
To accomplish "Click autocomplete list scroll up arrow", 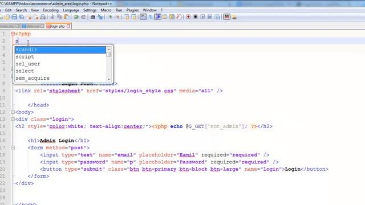I will point(109,49).
